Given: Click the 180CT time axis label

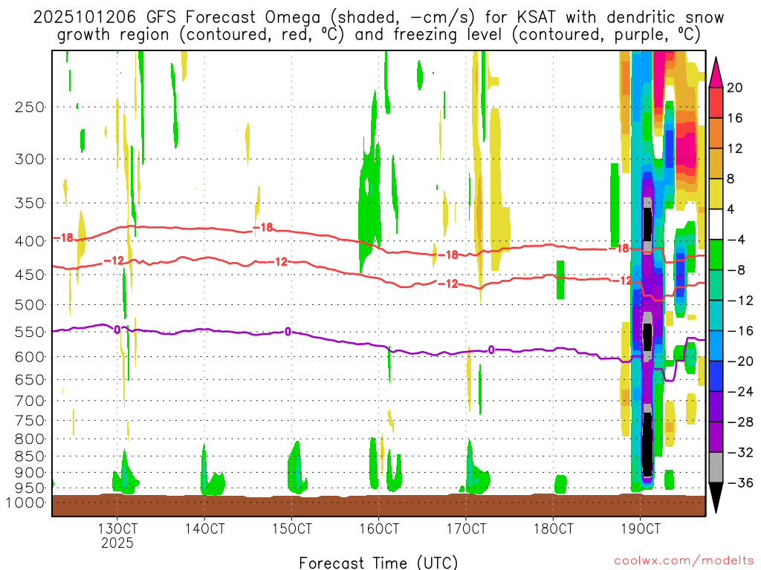Looking at the screenshot, I should 553,528.
